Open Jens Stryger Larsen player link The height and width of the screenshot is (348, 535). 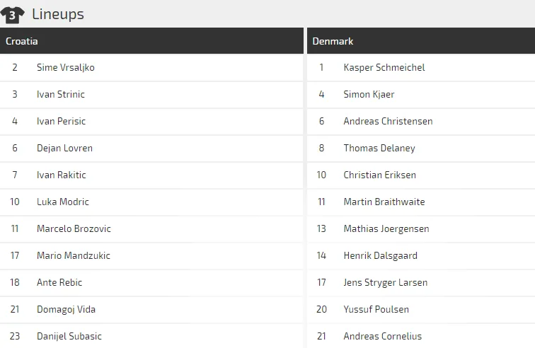point(385,282)
